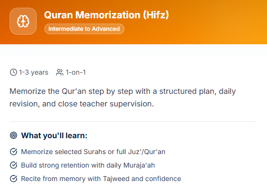The width and height of the screenshot is (267, 195).
Task: Click the 1-on-1 class format label
Action: (x=76, y=72)
